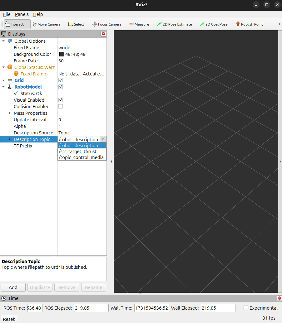Viewport: 282px width, 323px height.
Task: Click the ROS Time field
Action: tap(35, 308)
